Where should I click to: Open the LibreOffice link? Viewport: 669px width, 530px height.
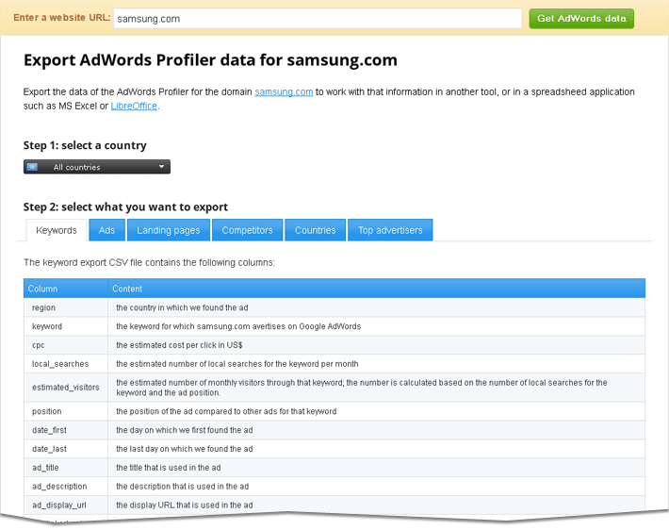pyautogui.click(x=134, y=106)
